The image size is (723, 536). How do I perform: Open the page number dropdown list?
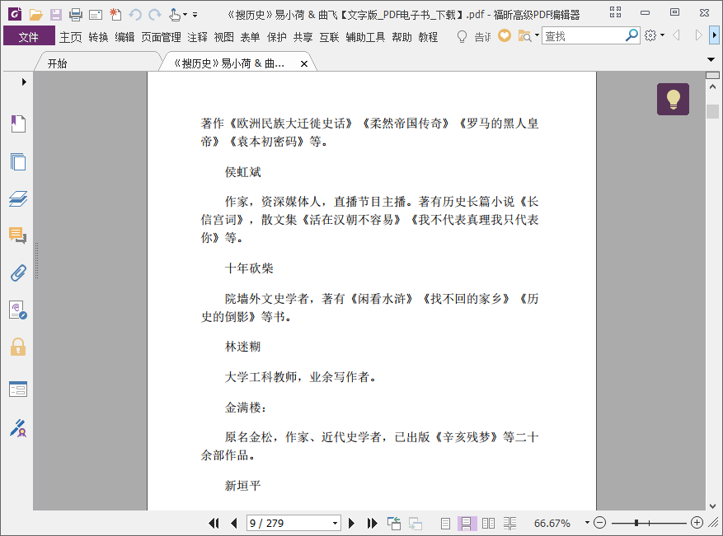coord(336,523)
